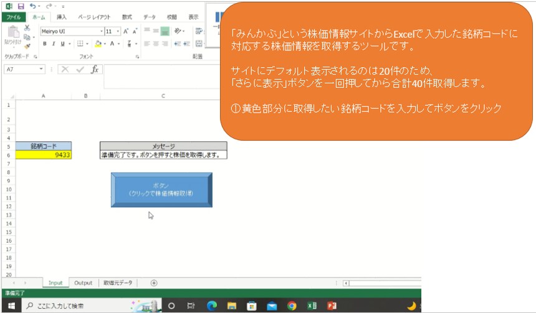Open the データ ribbon tab
Image resolution: width=536 pixels, height=313 pixels.
pos(150,17)
